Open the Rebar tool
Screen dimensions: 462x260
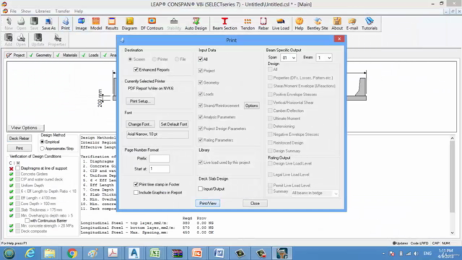click(263, 24)
